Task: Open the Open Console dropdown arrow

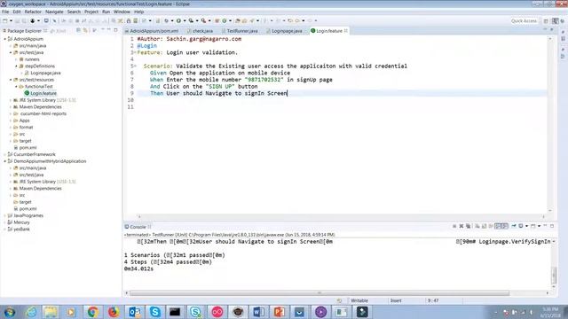Action: [539, 226]
